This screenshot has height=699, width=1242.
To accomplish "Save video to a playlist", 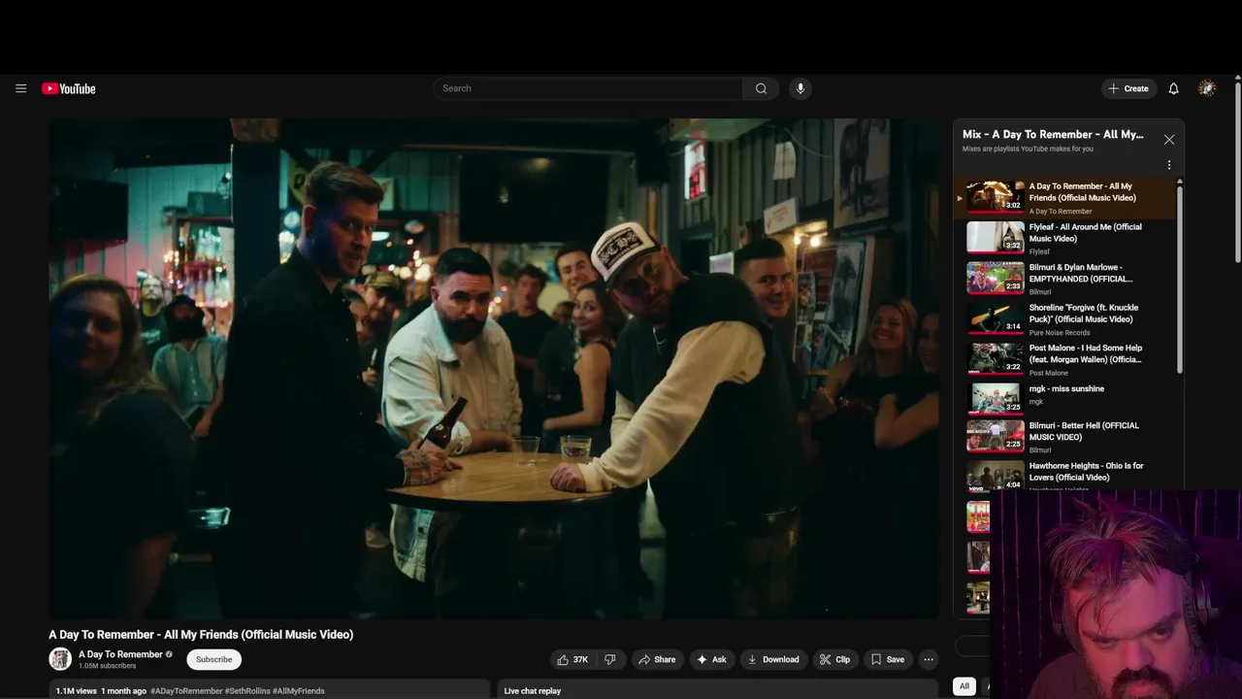I will 888,659.
